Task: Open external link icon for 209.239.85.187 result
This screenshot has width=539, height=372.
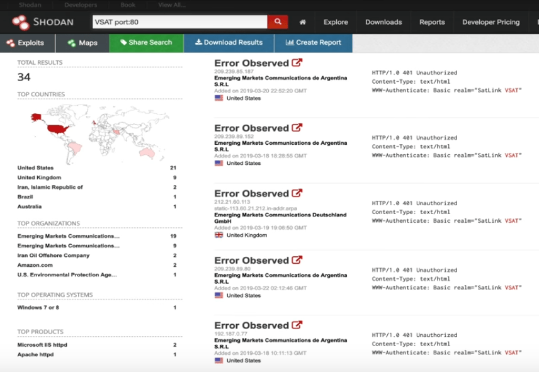Action: [x=297, y=63]
